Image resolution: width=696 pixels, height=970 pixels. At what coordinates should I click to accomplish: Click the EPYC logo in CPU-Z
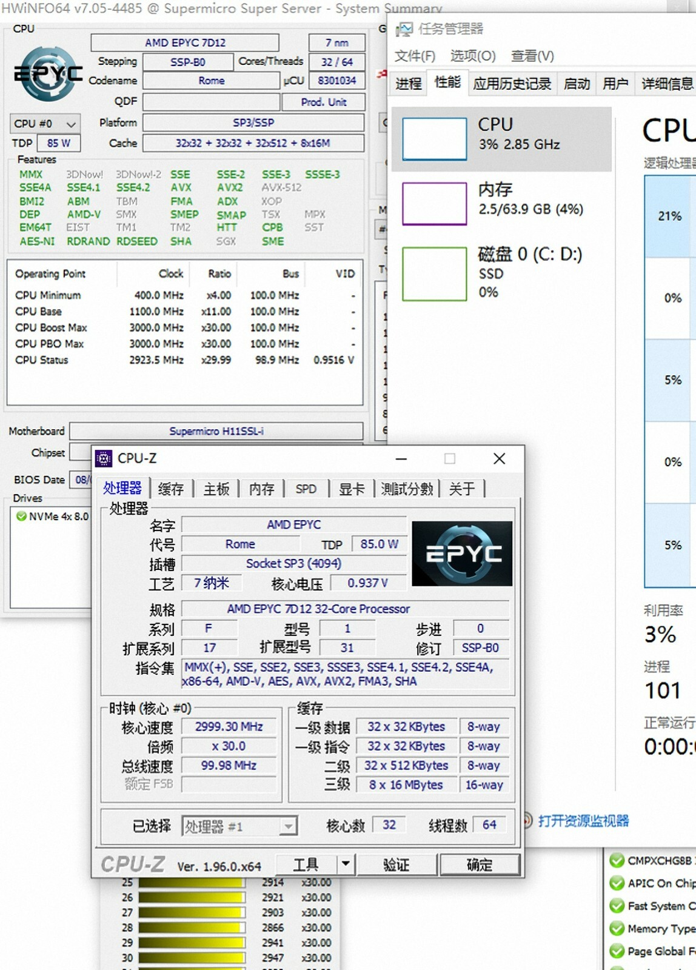(x=462, y=554)
